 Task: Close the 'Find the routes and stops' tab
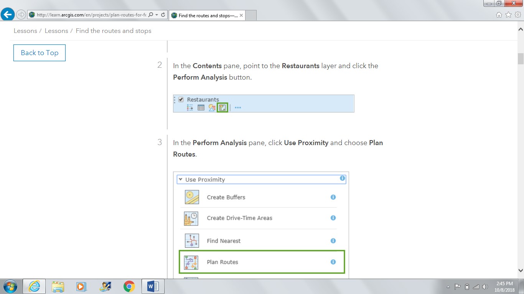(x=241, y=15)
